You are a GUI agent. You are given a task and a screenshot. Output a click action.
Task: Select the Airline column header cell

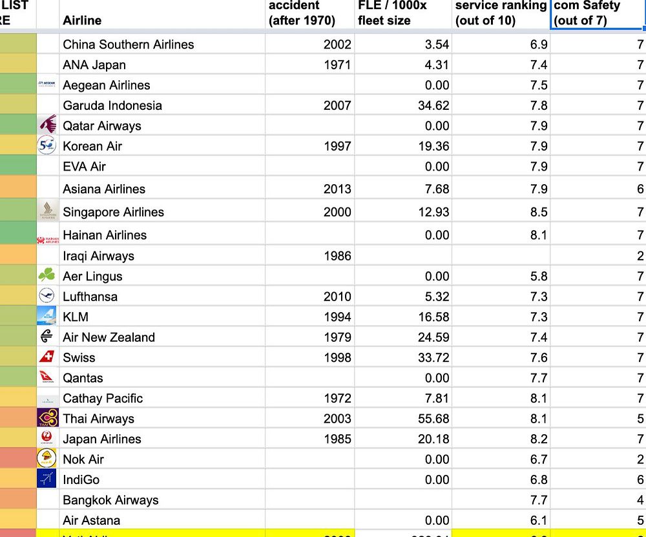coord(162,14)
